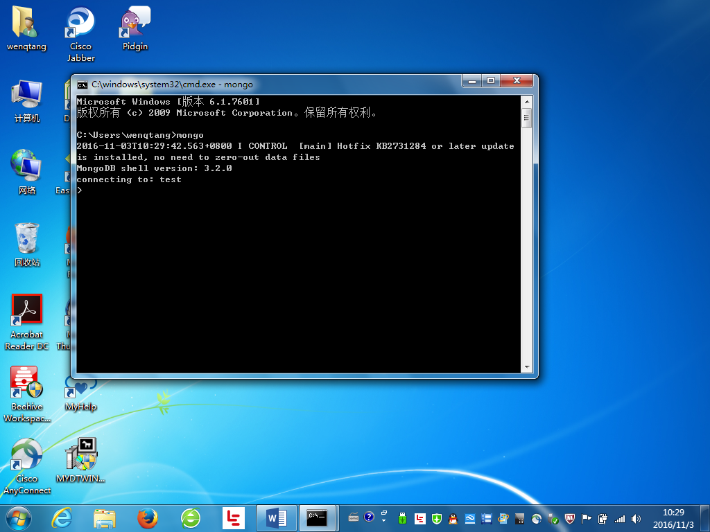This screenshot has height=532, width=710.
Task: Click the 'connecting to: test' line
Action: (x=128, y=179)
